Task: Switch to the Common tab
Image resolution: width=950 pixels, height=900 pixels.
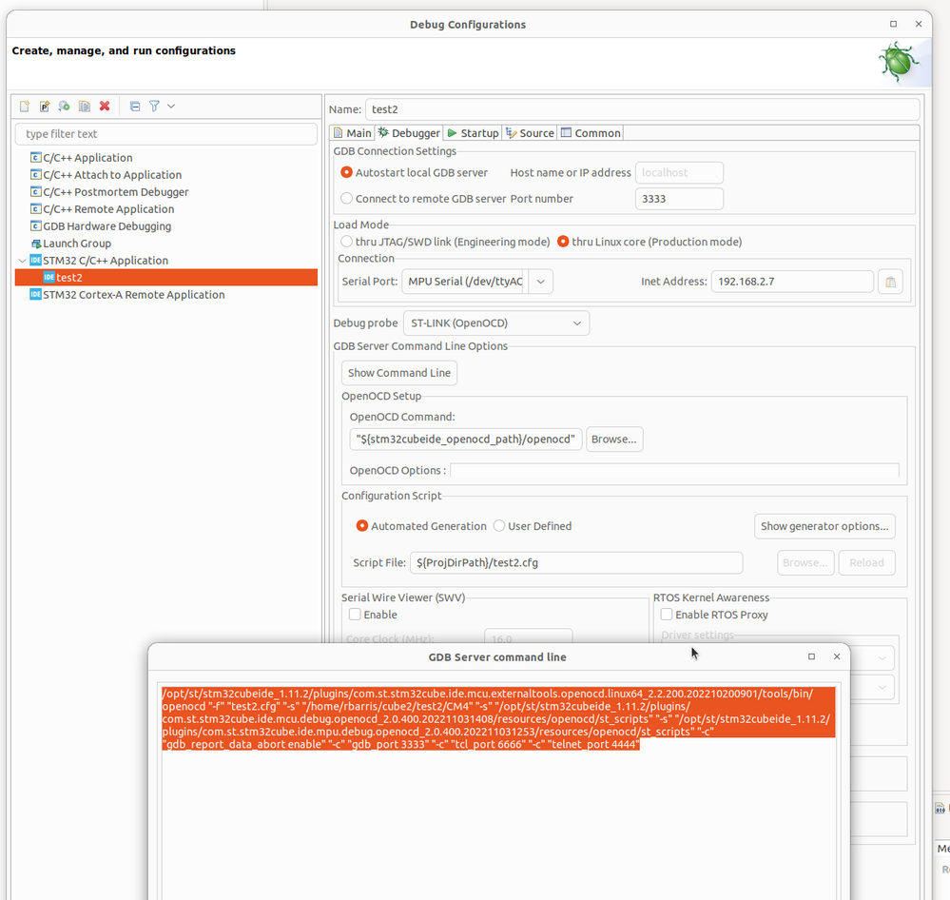Action: point(591,133)
